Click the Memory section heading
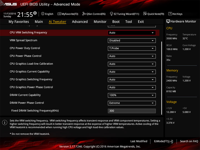 click(172, 70)
